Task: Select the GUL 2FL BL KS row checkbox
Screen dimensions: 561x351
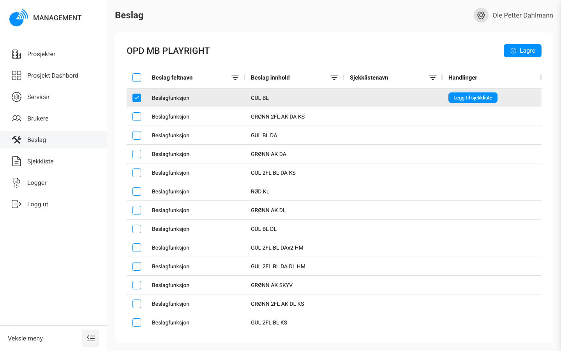Action: click(137, 323)
